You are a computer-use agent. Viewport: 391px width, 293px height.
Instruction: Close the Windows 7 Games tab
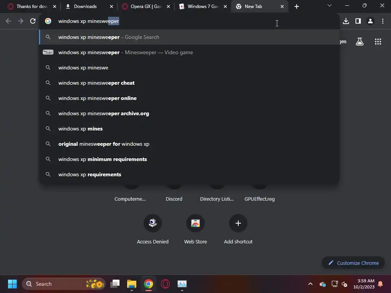(225, 6)
